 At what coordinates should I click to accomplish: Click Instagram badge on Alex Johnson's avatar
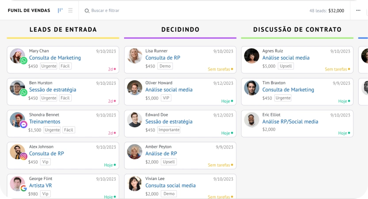(x=24, y=156)
